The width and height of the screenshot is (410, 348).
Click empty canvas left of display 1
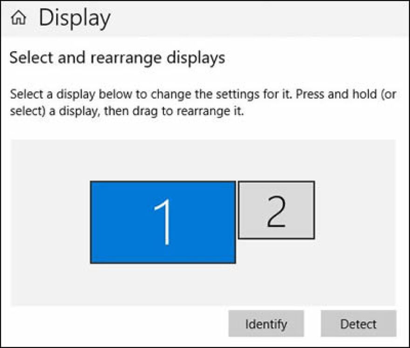pos(49,222)
